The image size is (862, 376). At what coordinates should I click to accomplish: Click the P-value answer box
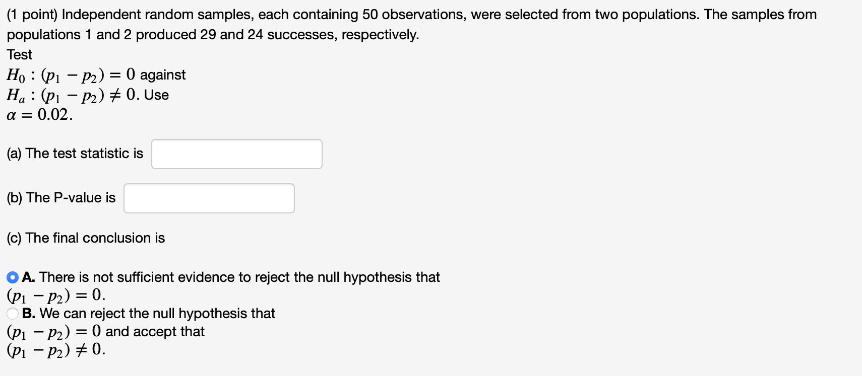coord(209,198)
